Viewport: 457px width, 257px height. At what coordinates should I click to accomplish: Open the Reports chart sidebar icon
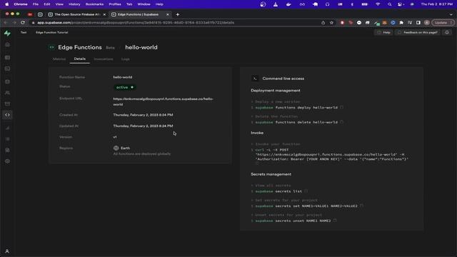[x=7, y=128]
